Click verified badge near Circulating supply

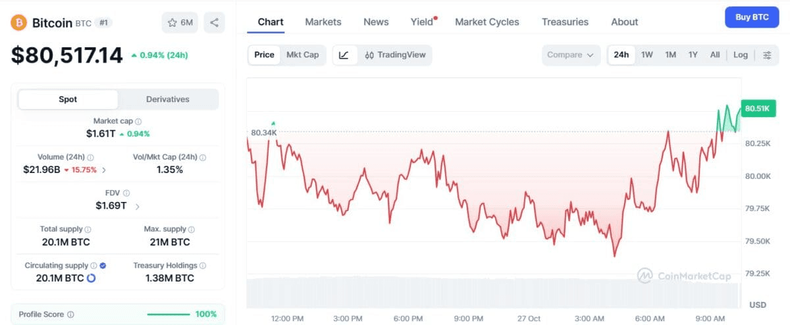103,266
